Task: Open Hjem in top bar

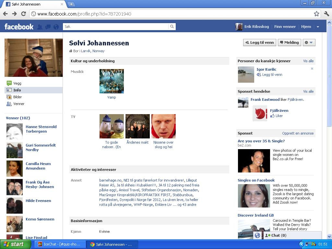Action: 306,27
